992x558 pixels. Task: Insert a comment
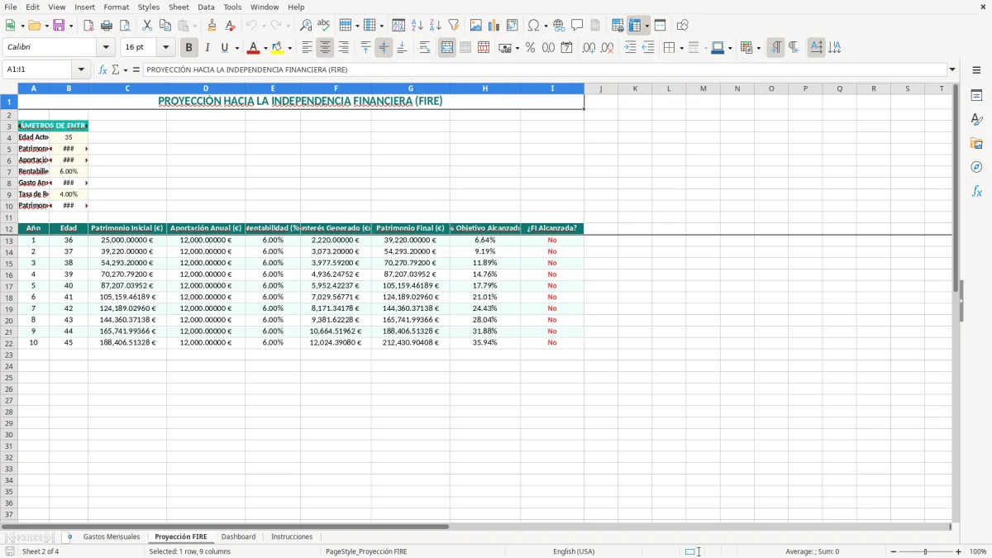[x=577, y=26]
